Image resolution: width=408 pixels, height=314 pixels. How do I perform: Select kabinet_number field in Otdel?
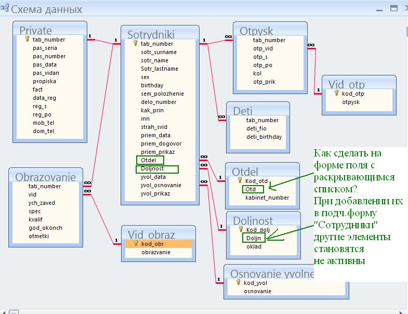click(x=267, y=198)
